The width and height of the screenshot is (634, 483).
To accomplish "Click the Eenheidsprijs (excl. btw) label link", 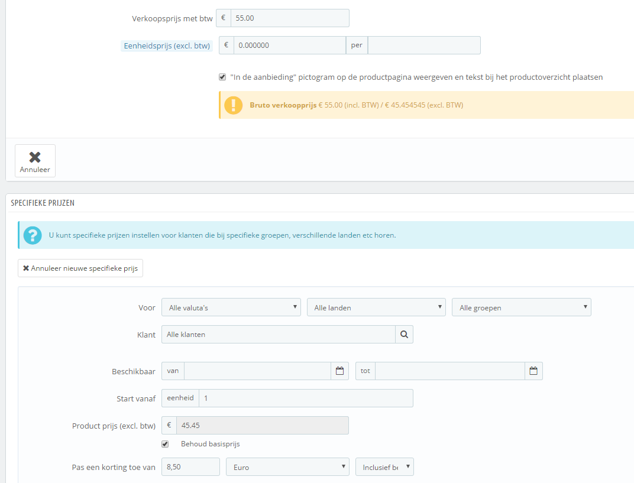I will click(167, 46).
